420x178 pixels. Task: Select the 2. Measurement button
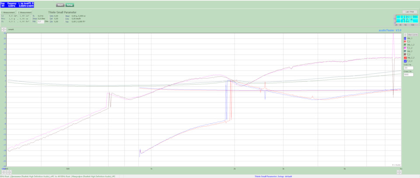point(24,12)
